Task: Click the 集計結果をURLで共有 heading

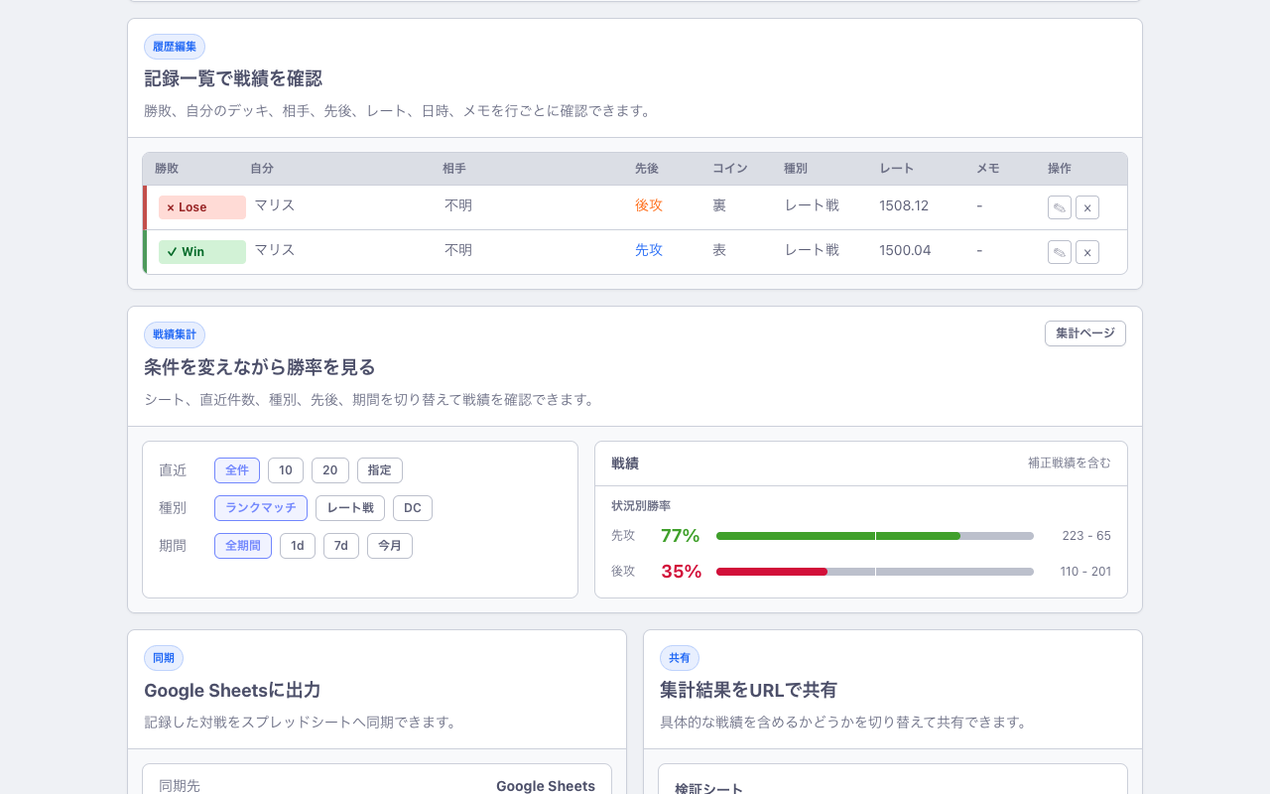Action: tap(748, 690)
